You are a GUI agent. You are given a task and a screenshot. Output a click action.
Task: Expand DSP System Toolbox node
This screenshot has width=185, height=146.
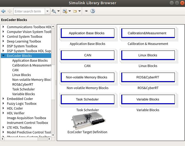click(x=3, y=46)
